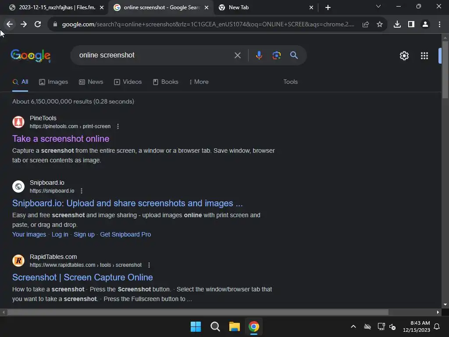Click the vertical scrollbar thumb
This screenshot has height=337, width=449.
(x=445, y=69)
